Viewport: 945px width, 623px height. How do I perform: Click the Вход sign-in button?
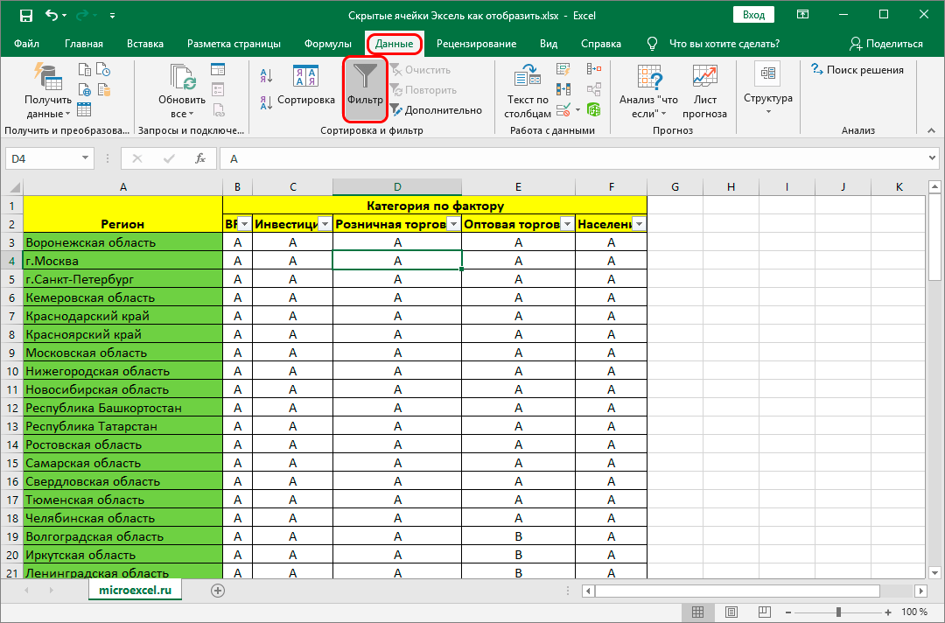tap(753, 15)
